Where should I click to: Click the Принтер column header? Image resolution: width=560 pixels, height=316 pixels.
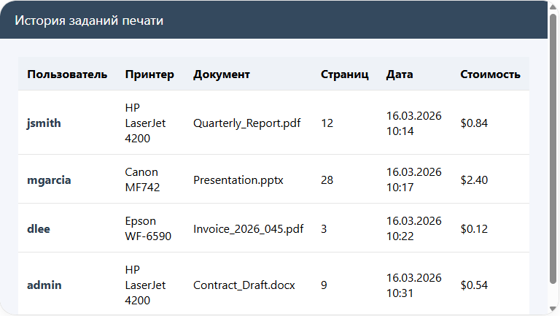tap(149, 74)
